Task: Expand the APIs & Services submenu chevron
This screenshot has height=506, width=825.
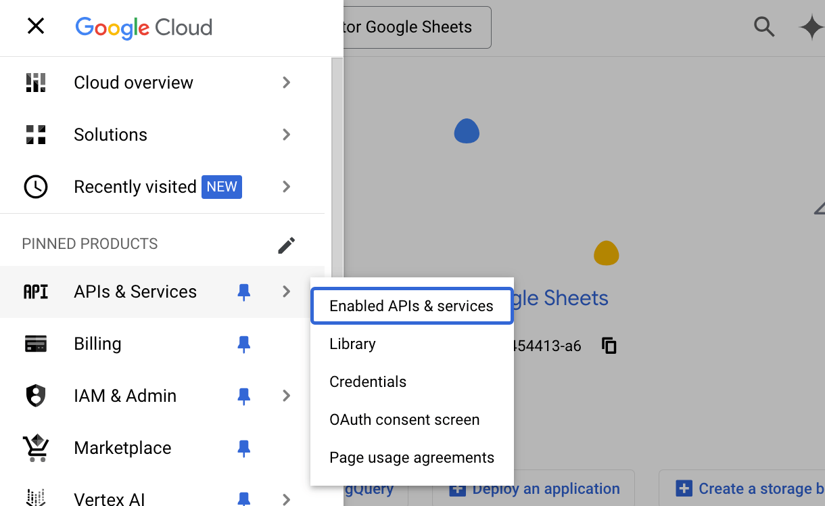Action: pyautogui.click(x=287, y=292)
